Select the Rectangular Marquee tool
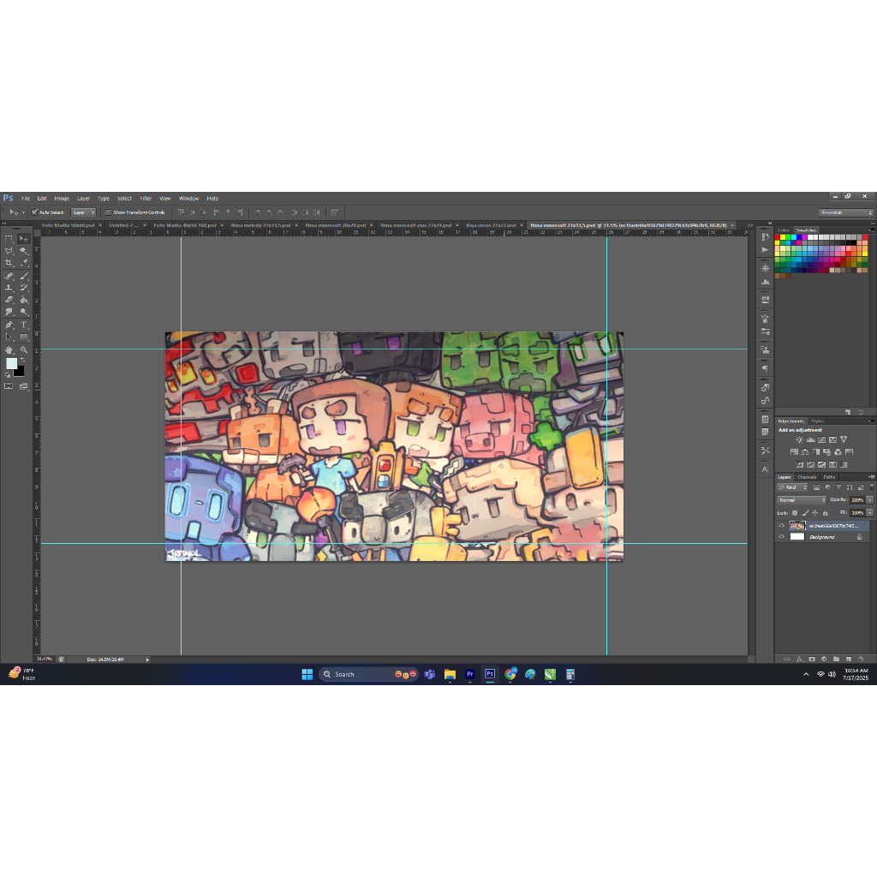 tap(9, 239)
